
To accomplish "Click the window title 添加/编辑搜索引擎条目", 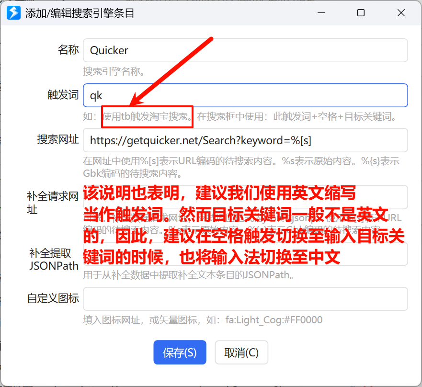I will point(80,13).
